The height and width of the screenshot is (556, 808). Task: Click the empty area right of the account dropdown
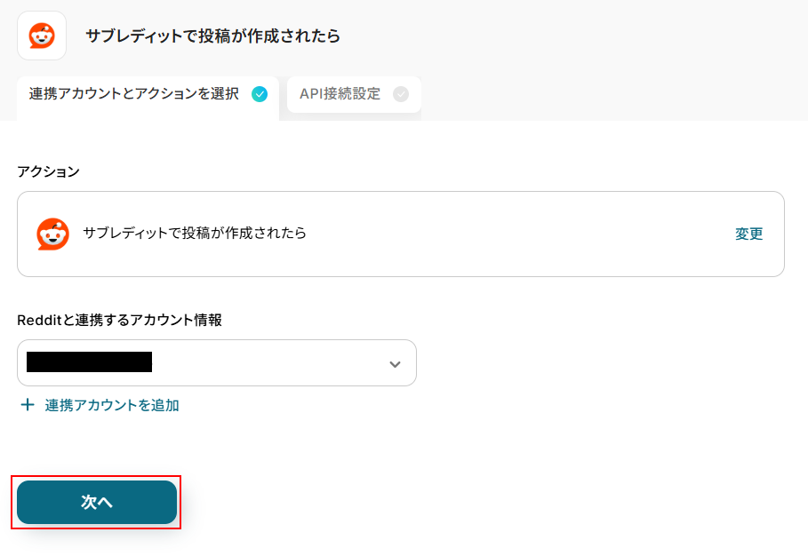[604, 363]
